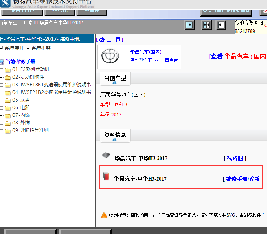Click 华晨汽车-中华H3-2017 title in 维修手册 row

tap(140, 179)
